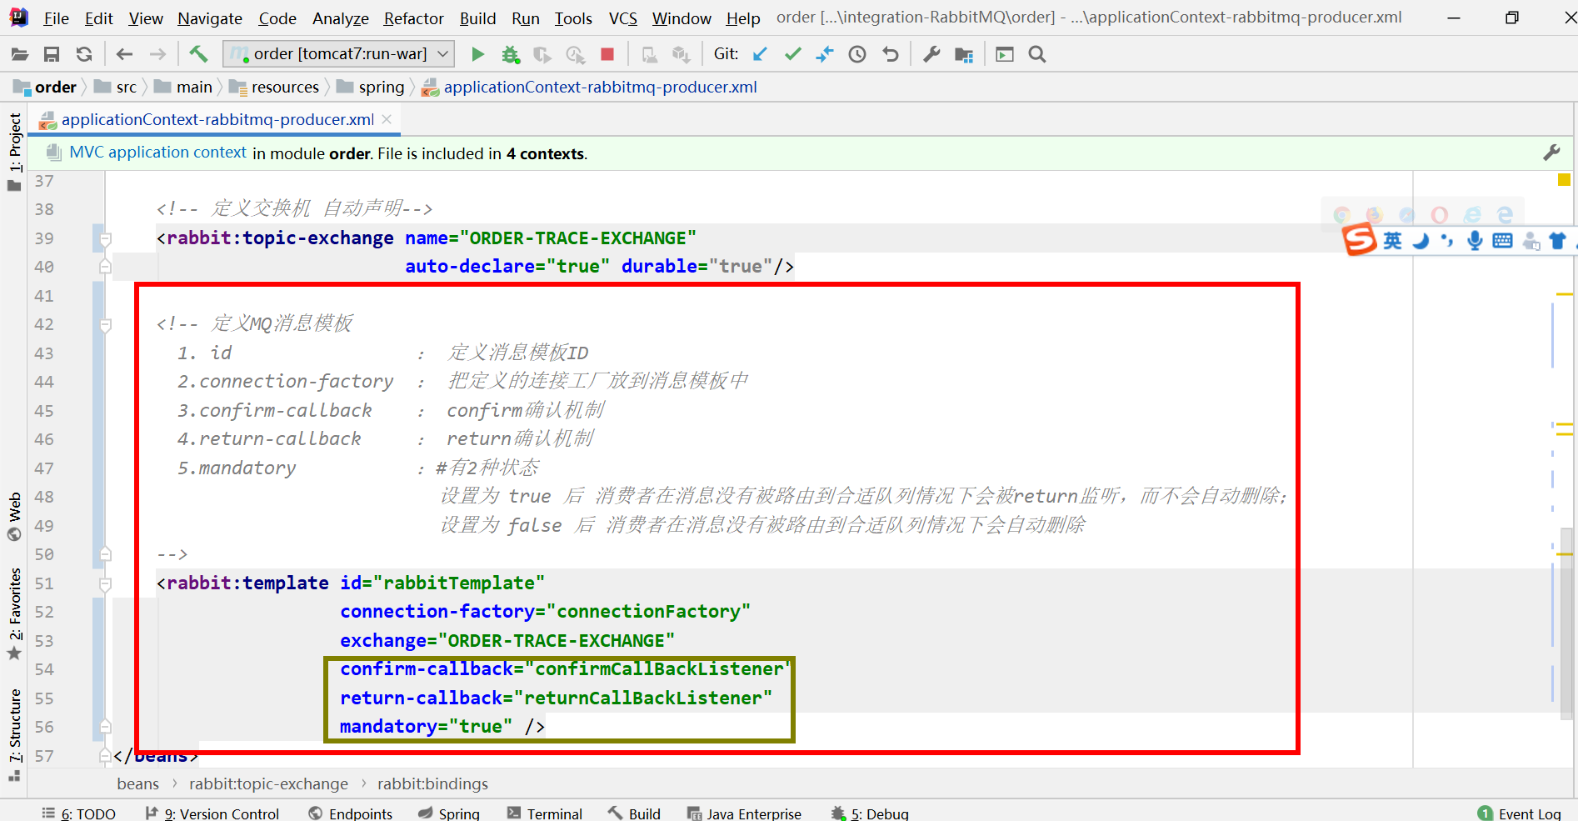The width and height of the screenshot is (1578, 821).
Task: Open the Refactor menu
Action: [x=413, y=18]
